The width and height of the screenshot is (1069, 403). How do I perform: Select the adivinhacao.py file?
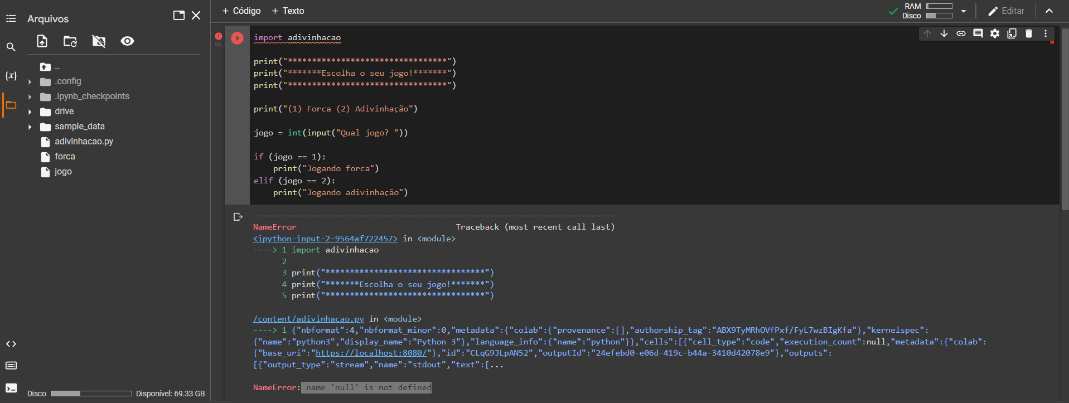click(x=84, y=142)
